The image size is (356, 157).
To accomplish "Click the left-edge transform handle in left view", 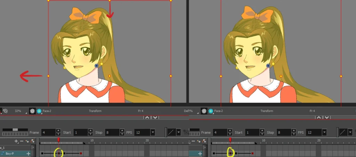I will pyautogui.click(x=48, y=76).
